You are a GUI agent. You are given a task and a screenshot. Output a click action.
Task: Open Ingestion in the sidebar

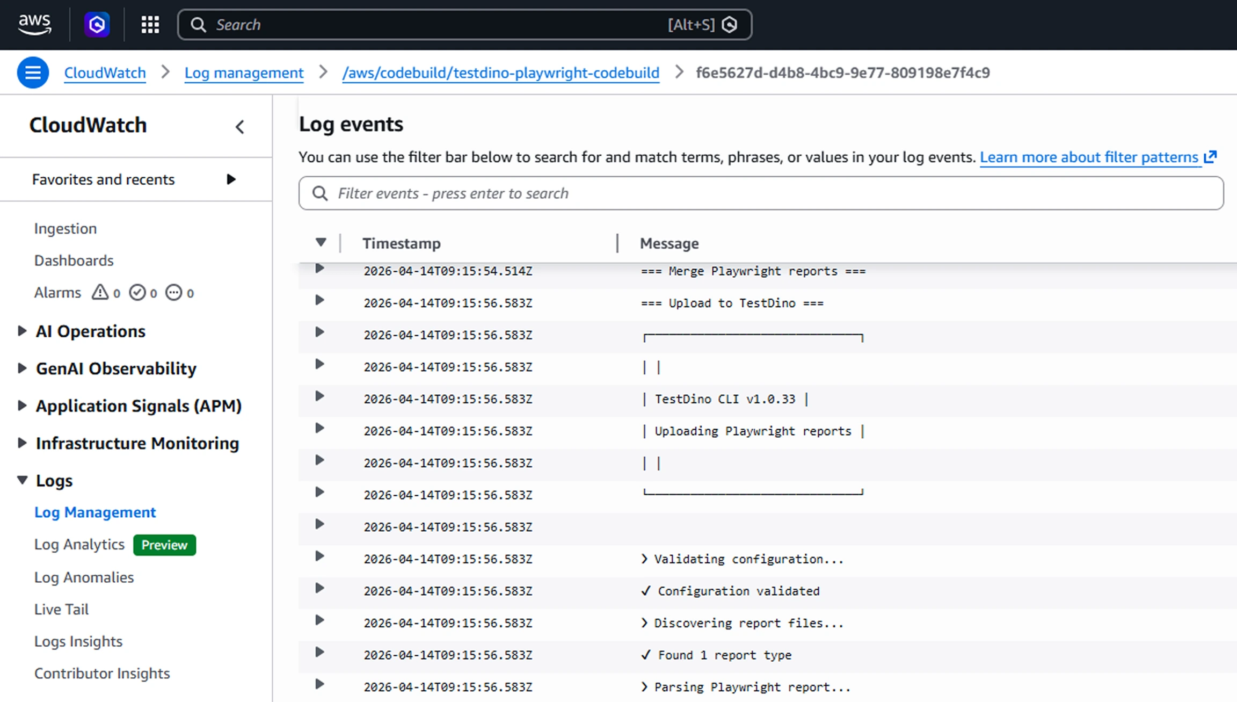tap(66, 229)
